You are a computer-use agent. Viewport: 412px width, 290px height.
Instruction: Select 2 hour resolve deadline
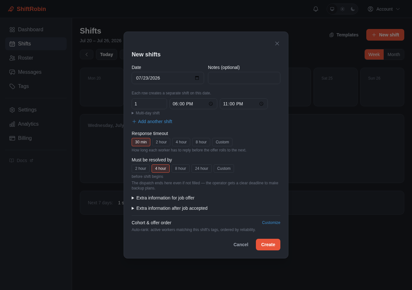pyautogui.click(x=141, y=169)
